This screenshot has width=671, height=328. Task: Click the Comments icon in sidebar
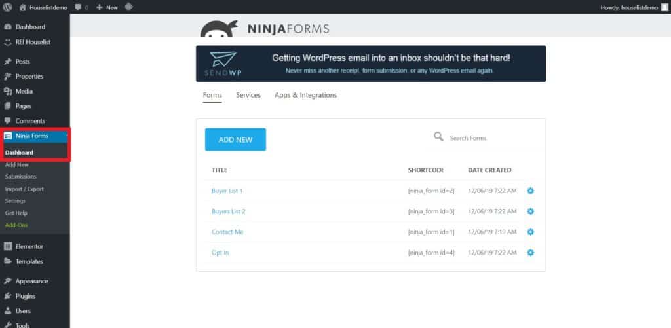[x=8, y=121]
